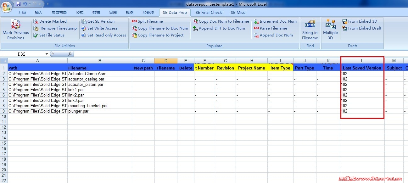Choose Set File Status
The width and height of the screenshot is (408, 183).
[49, 35]
